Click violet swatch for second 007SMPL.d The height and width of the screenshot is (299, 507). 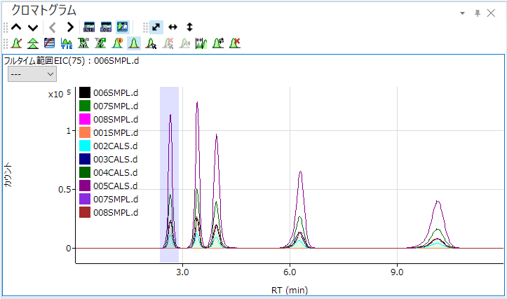[85, 200]
